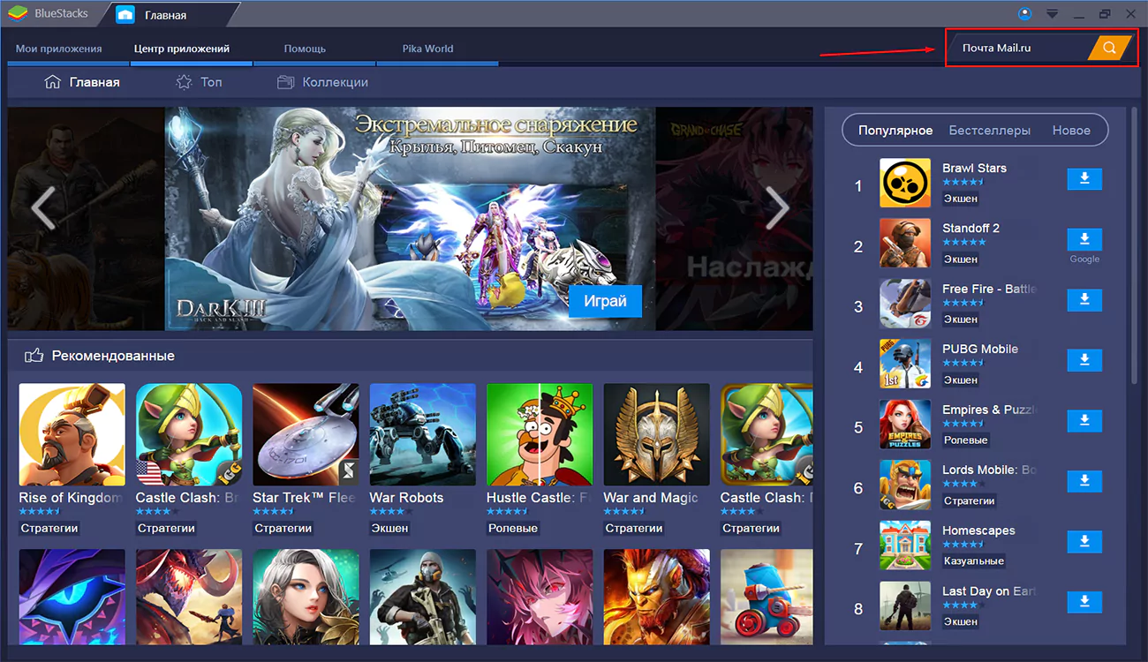Image resolution: width=1148 pixels, height=662 pixels.
Task: Click the Стратегии tag under Star Trek Fleet
Action: (x=283, y=528)
